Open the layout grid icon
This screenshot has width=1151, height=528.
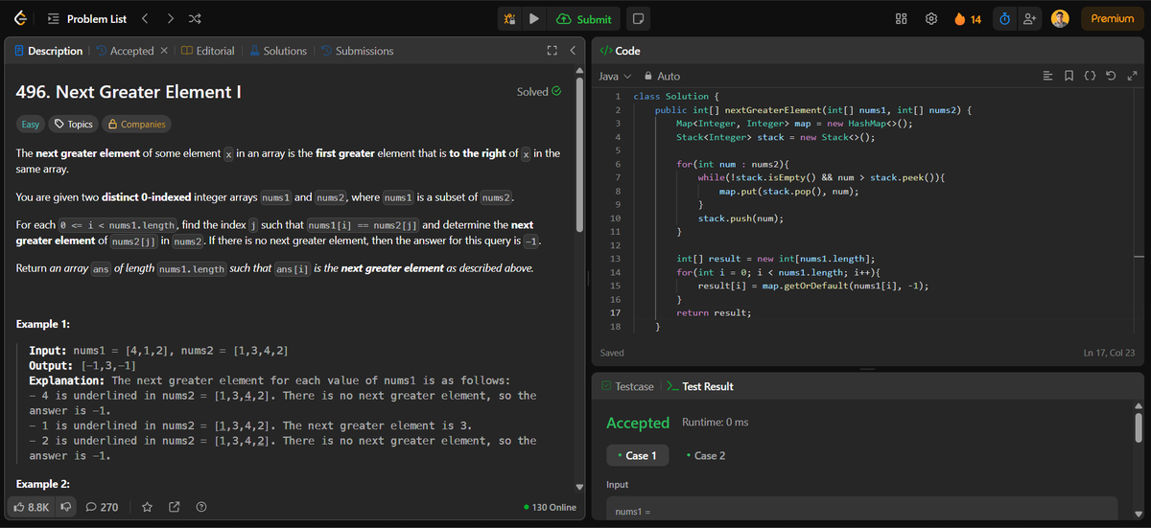(x=902, y=19)
